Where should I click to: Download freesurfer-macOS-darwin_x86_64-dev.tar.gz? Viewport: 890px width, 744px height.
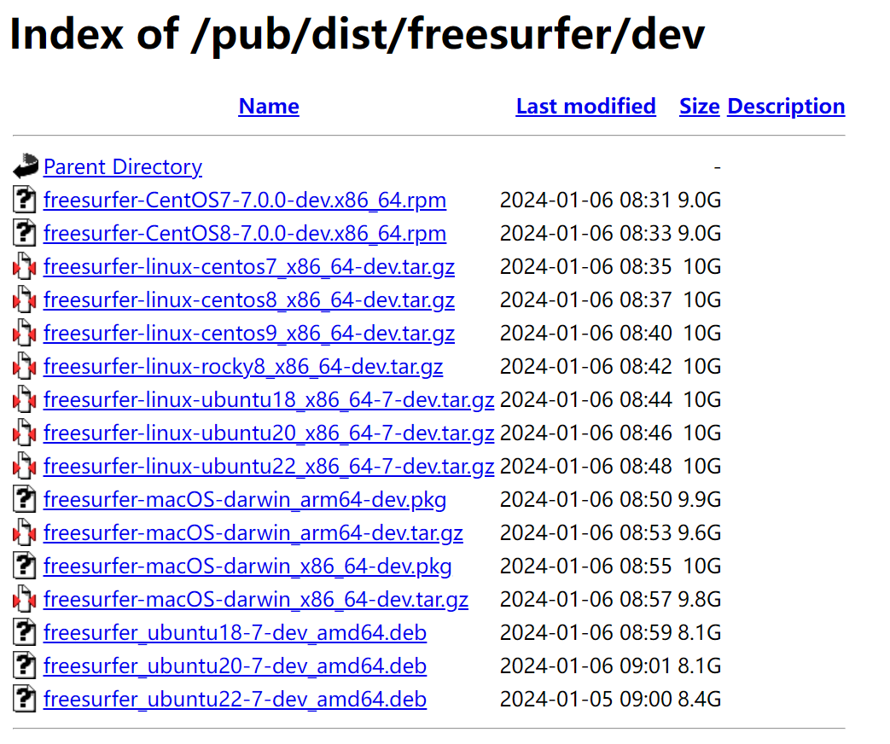256,600
